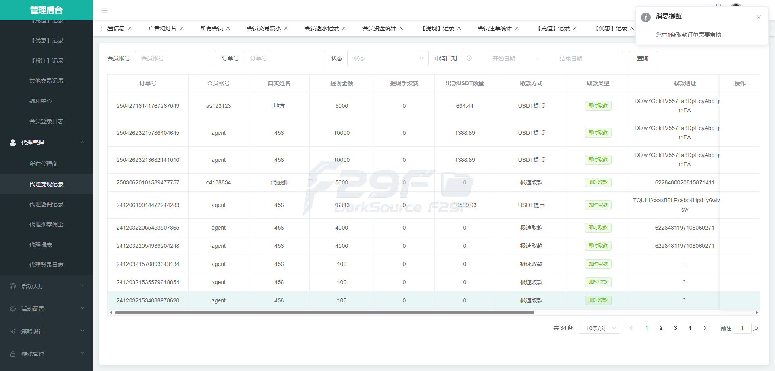Expand the 策略设计 menu section
Image resolution: width=775 pixels, height=371 pixels.
pos(82,331)
